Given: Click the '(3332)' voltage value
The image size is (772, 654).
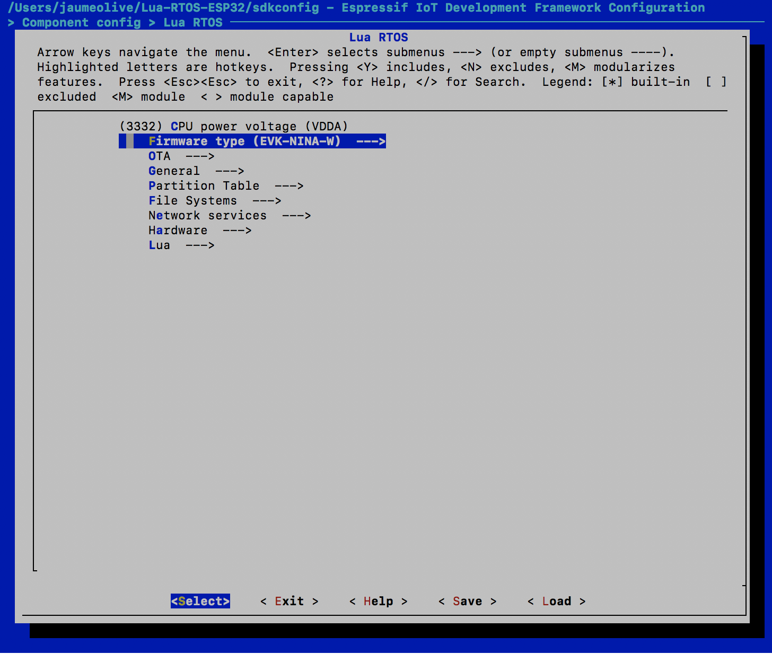Looking at the screenshot, I should [141, 126].
